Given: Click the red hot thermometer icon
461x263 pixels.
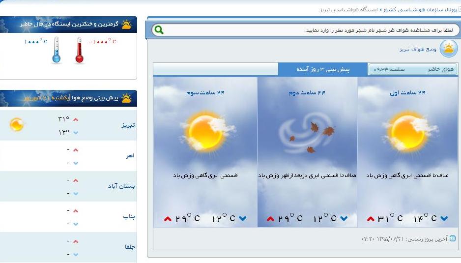Looking at the screenshot, I should 79,50.
